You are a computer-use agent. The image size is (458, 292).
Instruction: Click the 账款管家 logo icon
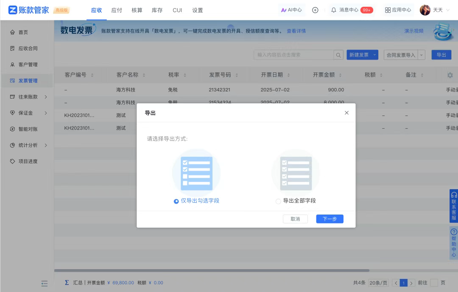[x=13, y=10]
